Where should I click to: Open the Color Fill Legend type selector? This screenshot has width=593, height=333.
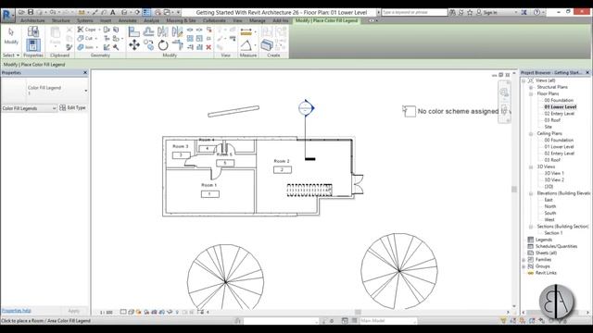[44, 91]
